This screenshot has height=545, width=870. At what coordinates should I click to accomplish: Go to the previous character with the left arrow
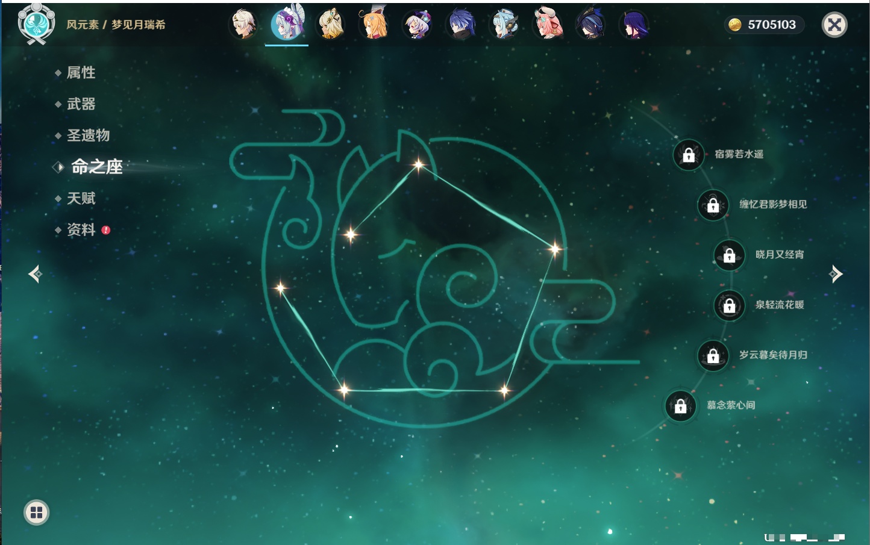click(x=35, y=274)
